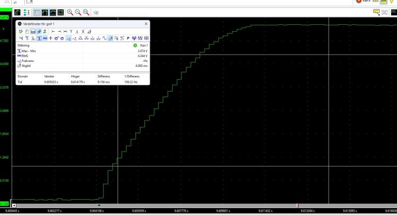Click the Kan A channel button
The image size is (397, 215).
click(x=364, y=2)
